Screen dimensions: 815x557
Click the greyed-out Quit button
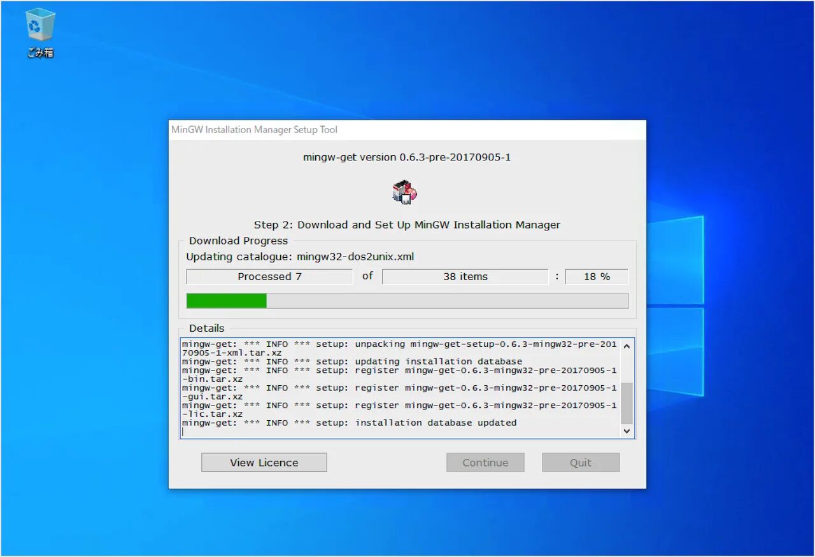[x=581, y=463]
